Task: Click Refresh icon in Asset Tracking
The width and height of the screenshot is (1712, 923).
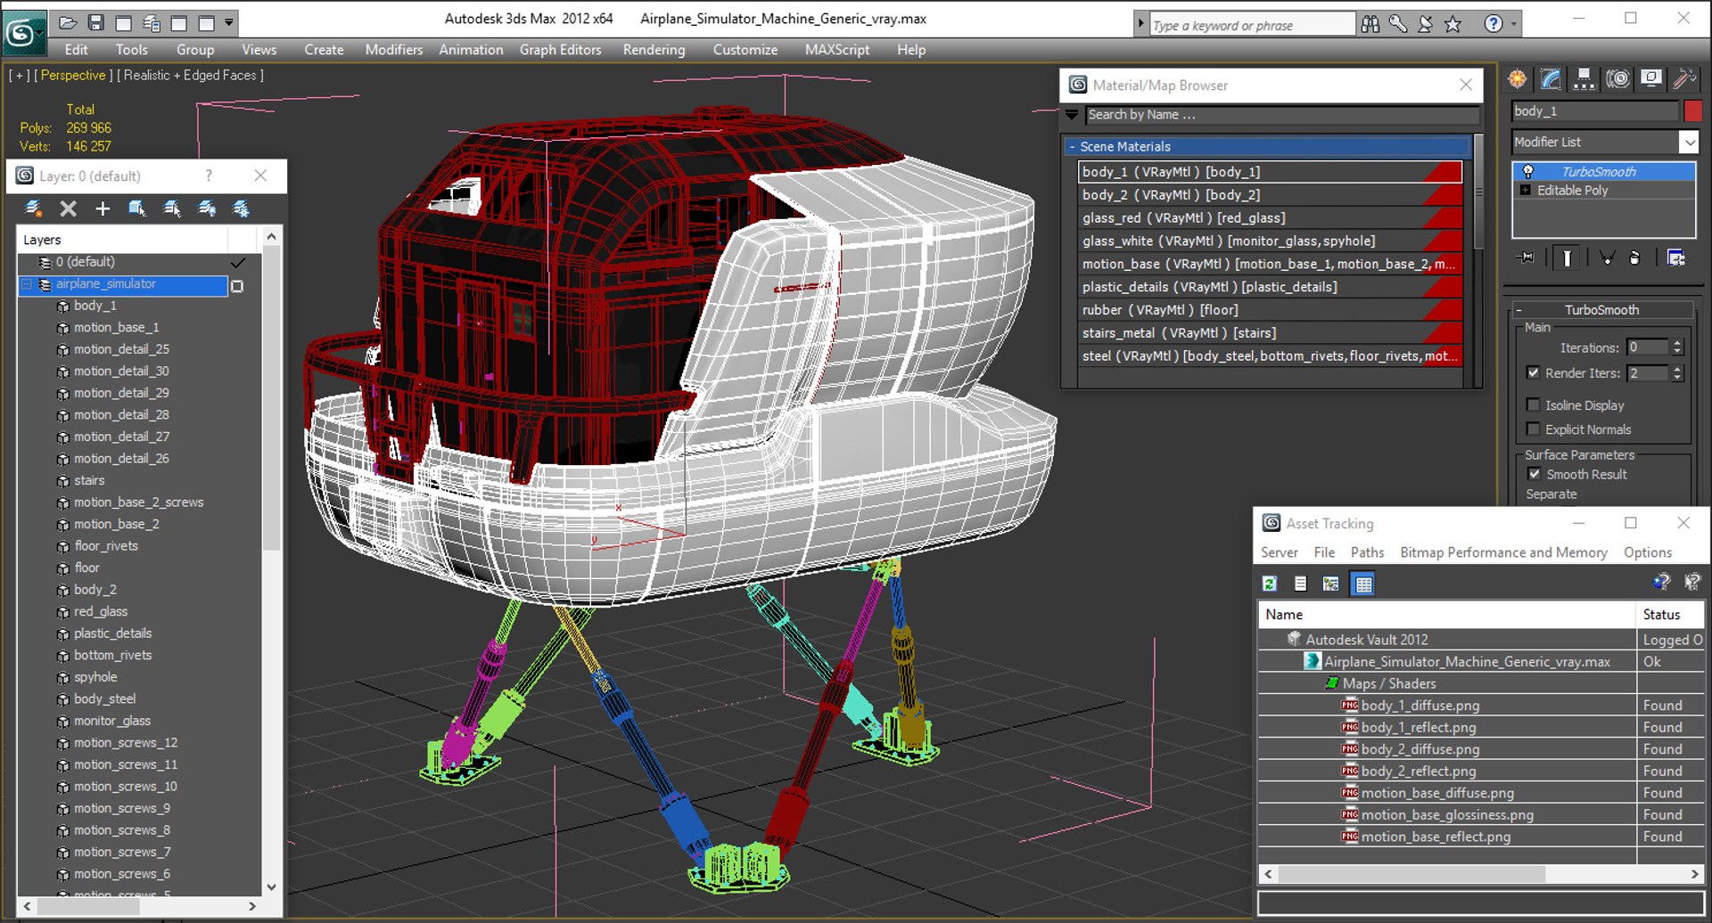Action: click(x=1270, y=584)
